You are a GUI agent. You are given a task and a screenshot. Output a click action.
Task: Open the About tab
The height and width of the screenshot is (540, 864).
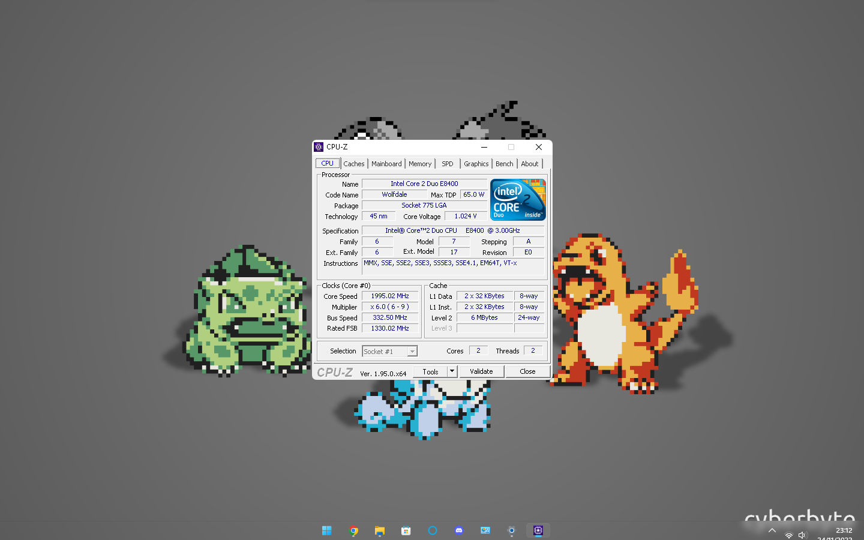pos(530,164)
